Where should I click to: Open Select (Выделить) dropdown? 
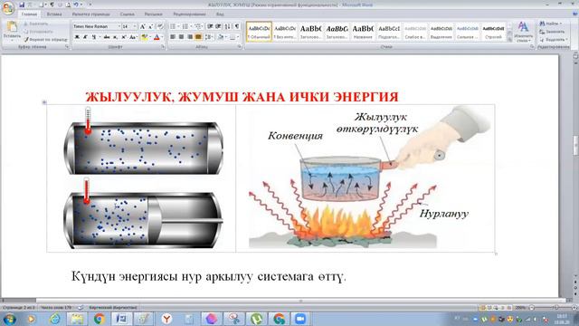coord(553,40)
